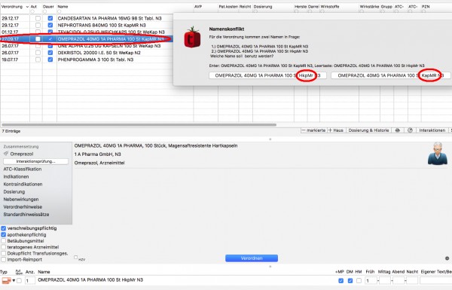Open the Interaktionsprüfung dropdown button

(x=35, y=161)
